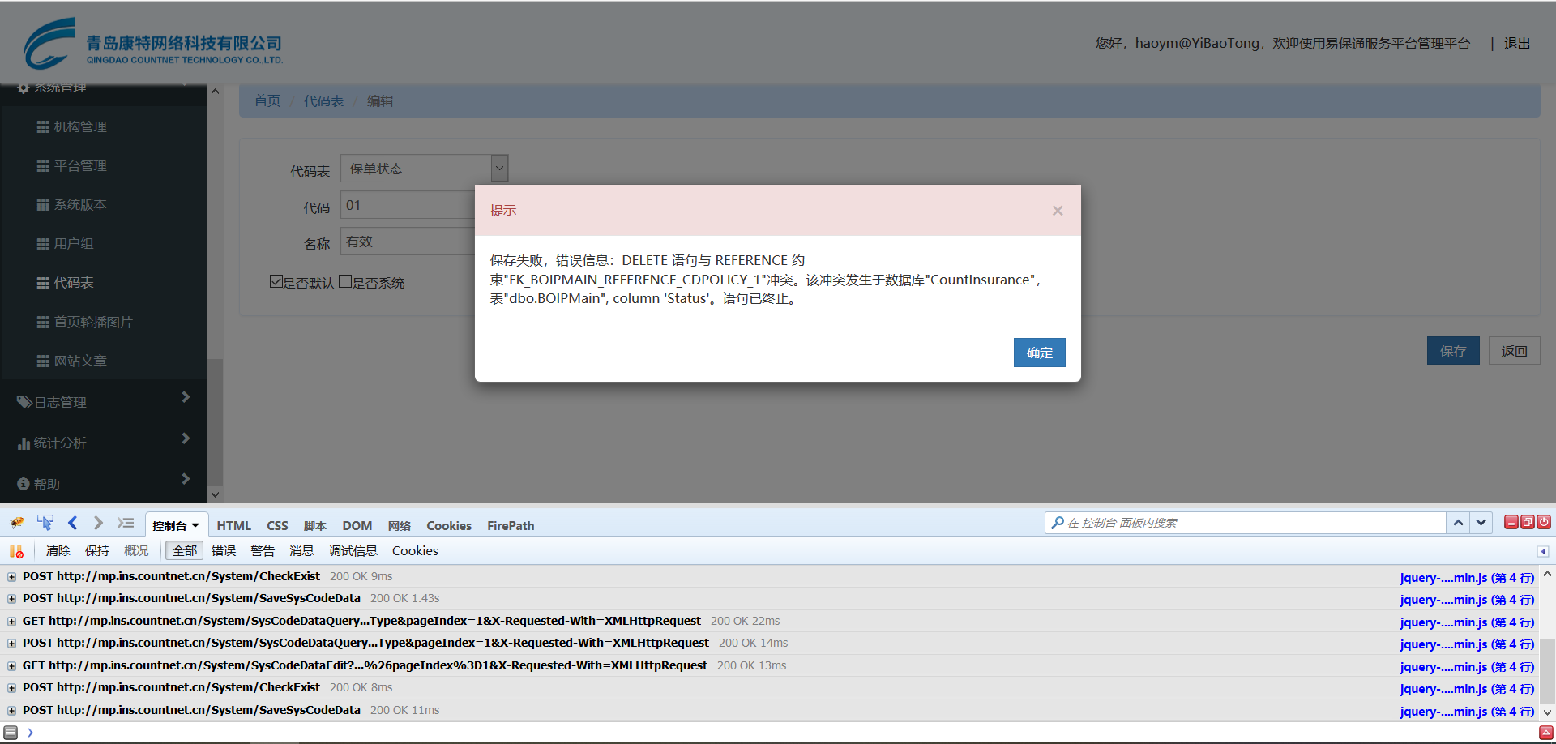This screenshot has height=744, width=1556.
Task: Switch to the 网络 panel tab
Action: click(400, 526)
